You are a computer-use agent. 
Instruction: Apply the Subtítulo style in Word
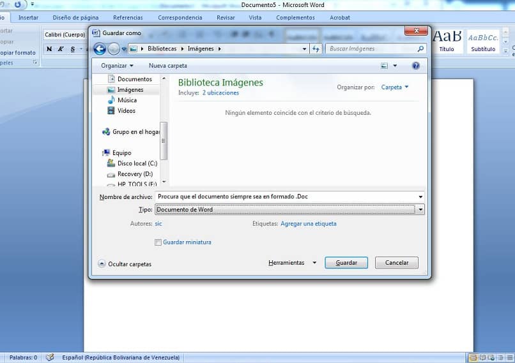click(483, 42)
